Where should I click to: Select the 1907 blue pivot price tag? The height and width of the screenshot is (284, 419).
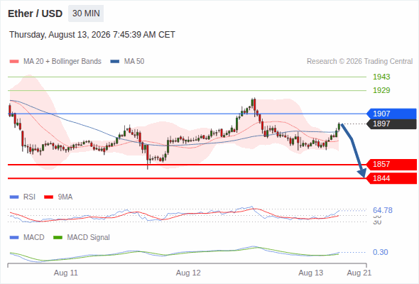coord(391,114)
